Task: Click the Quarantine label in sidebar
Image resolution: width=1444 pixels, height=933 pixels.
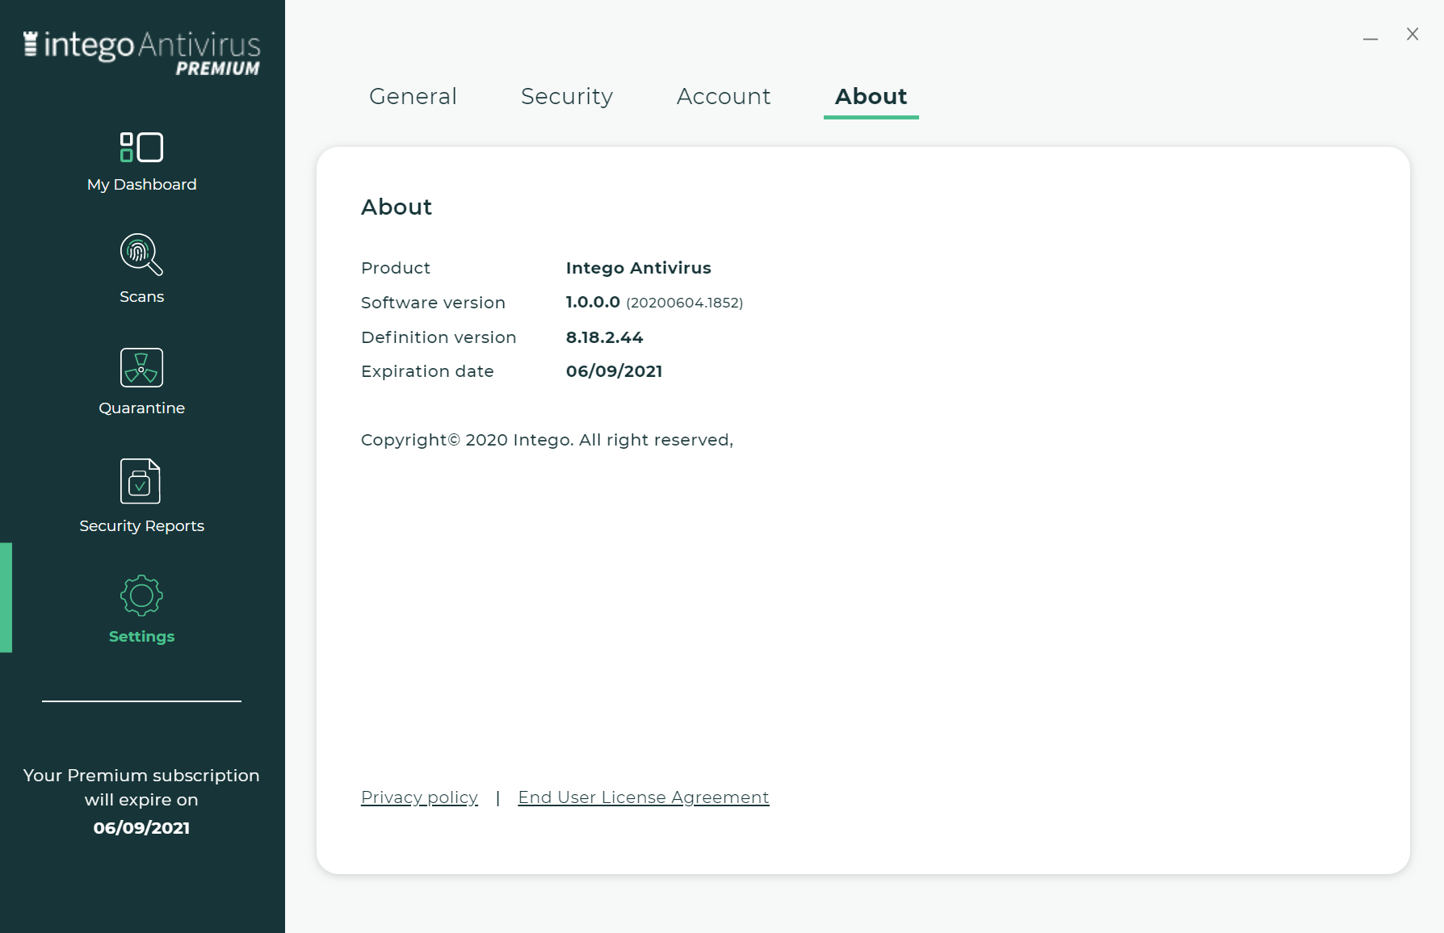Action: tap(142, 408)
